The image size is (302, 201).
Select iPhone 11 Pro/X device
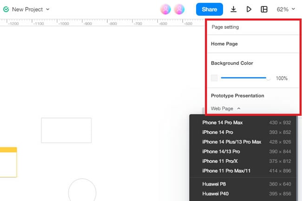[243, 161]
